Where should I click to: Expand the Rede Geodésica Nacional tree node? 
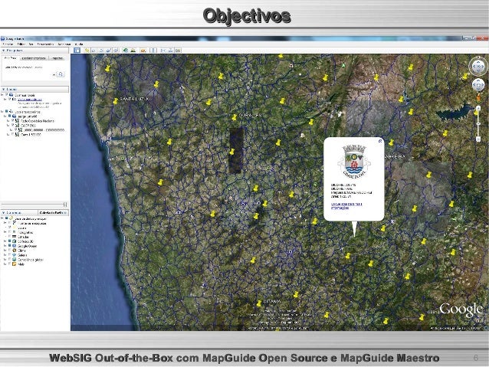tap(8, 120)
